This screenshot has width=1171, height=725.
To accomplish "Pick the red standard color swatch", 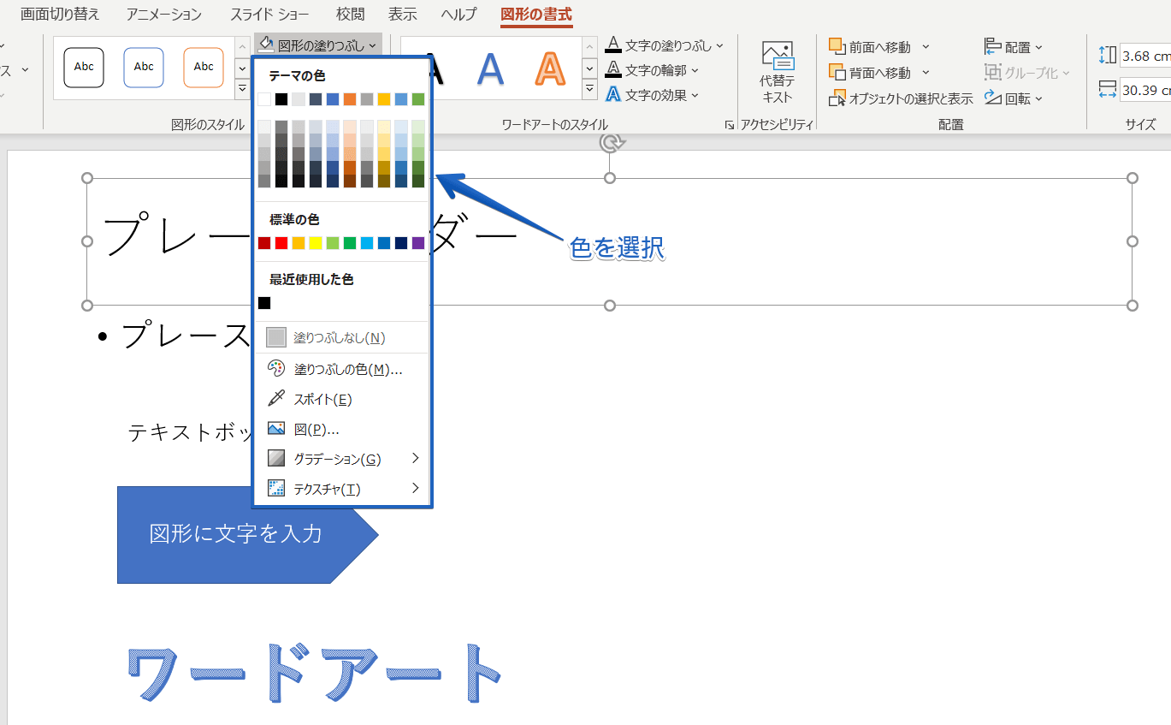I will click(x=281, y=243).
